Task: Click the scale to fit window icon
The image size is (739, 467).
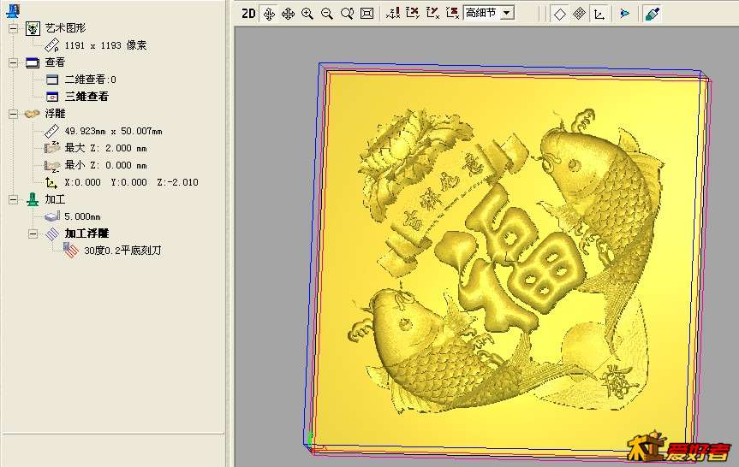Action: click(x=367, y=14)
